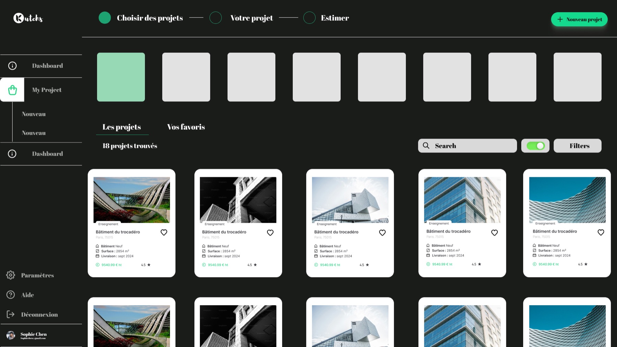Open the white angular building photo in the top row
Image resolution: width=617 pixels, height=347 pixels.
click(x=350, y=200)
